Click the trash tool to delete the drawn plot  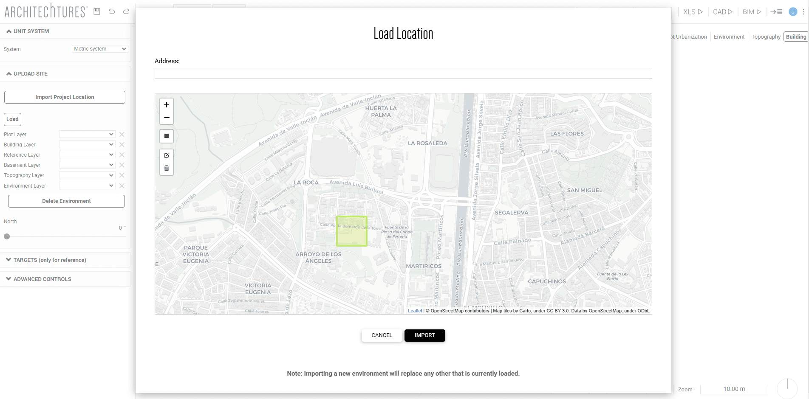click(166, 168)
